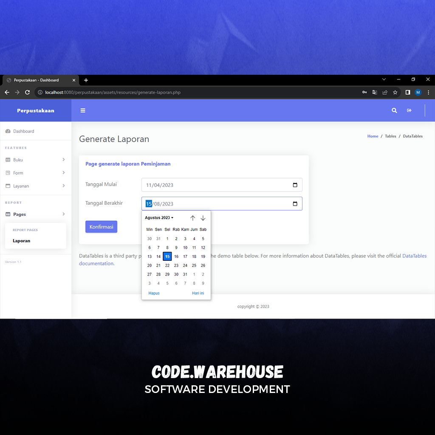Bookmark this page with the star icon

click(x=395, y=92)
